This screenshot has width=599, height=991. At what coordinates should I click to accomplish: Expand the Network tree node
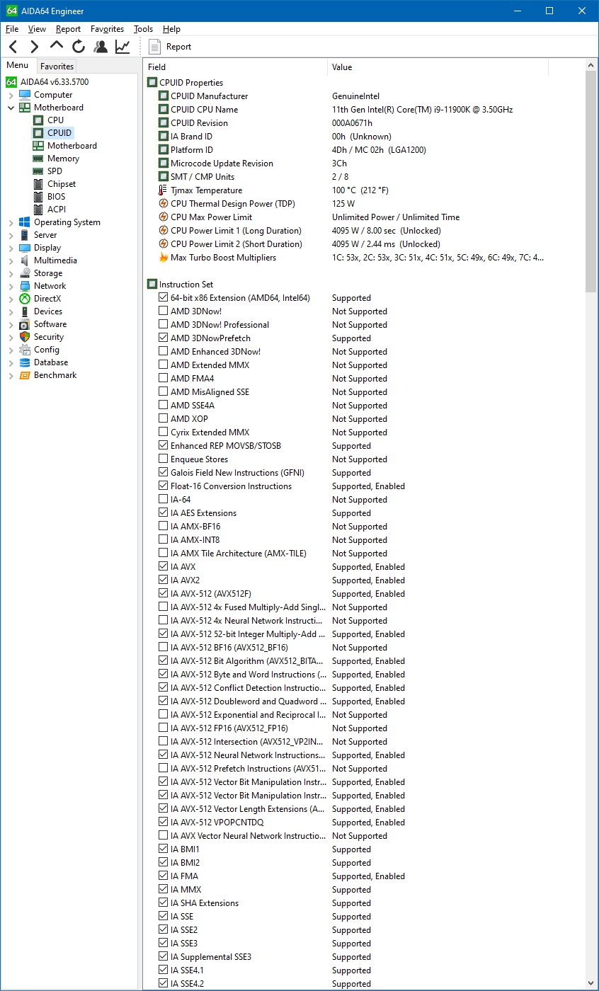click(11, 286)
